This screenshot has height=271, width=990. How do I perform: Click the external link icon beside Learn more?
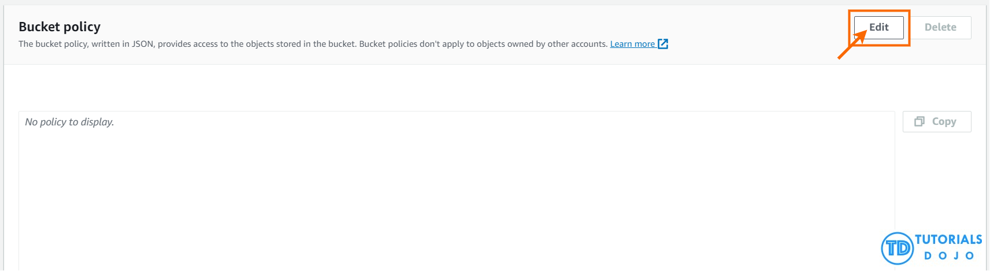click(663, 44)
